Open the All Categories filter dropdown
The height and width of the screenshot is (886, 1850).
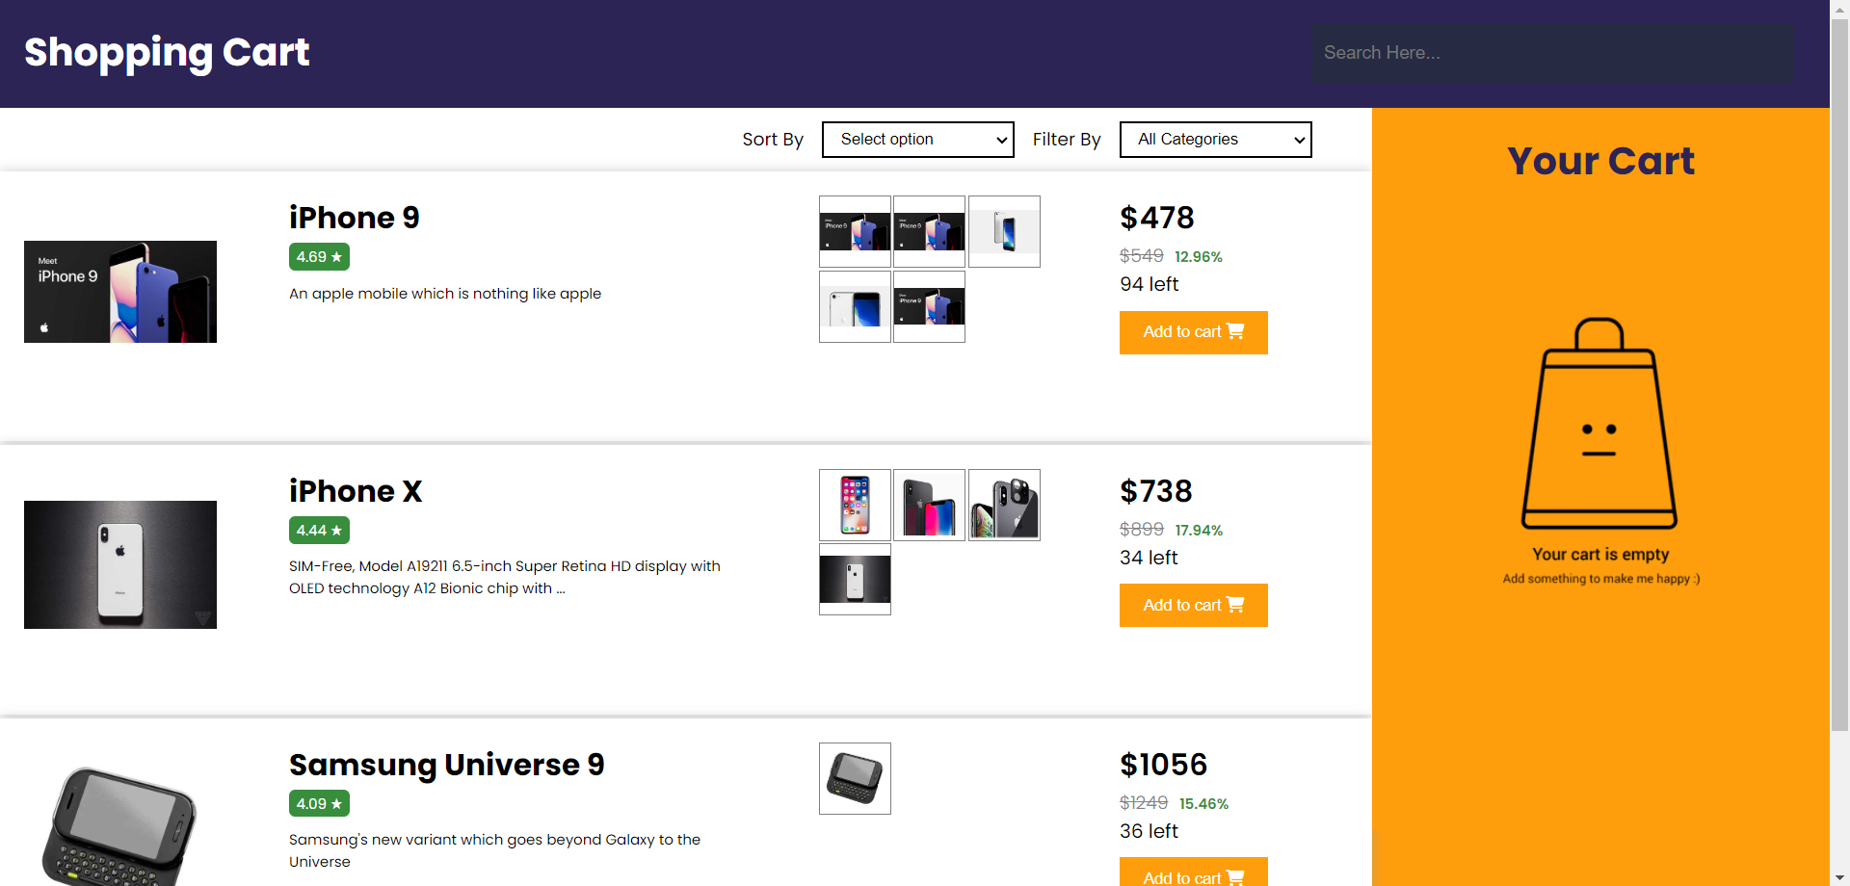pyautogui.click(x=1215, y=140)
